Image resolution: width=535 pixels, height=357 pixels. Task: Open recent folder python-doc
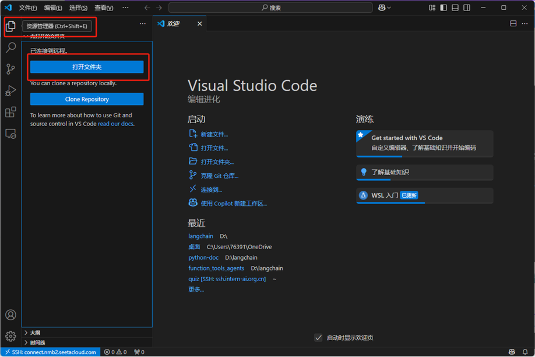(x=203, y=258)
